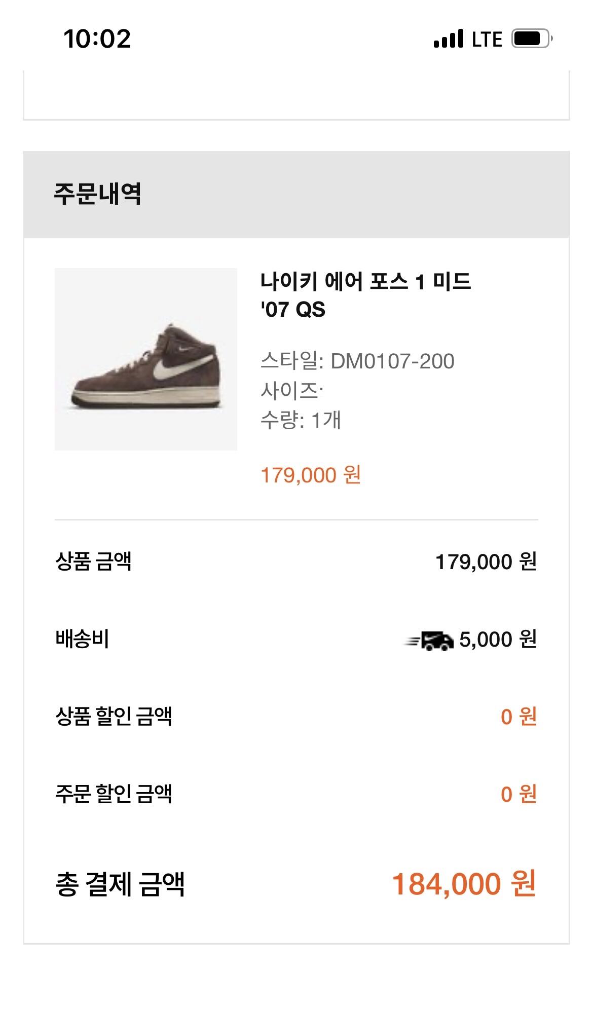This screenshot has width=593, height=1010.
Task: Tap the 5,000 원 shipping fee amount
Action: pyautogui.click(x=498, y=640)
